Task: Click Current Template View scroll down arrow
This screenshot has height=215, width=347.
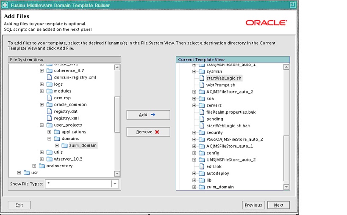Action: click(286, 187)
